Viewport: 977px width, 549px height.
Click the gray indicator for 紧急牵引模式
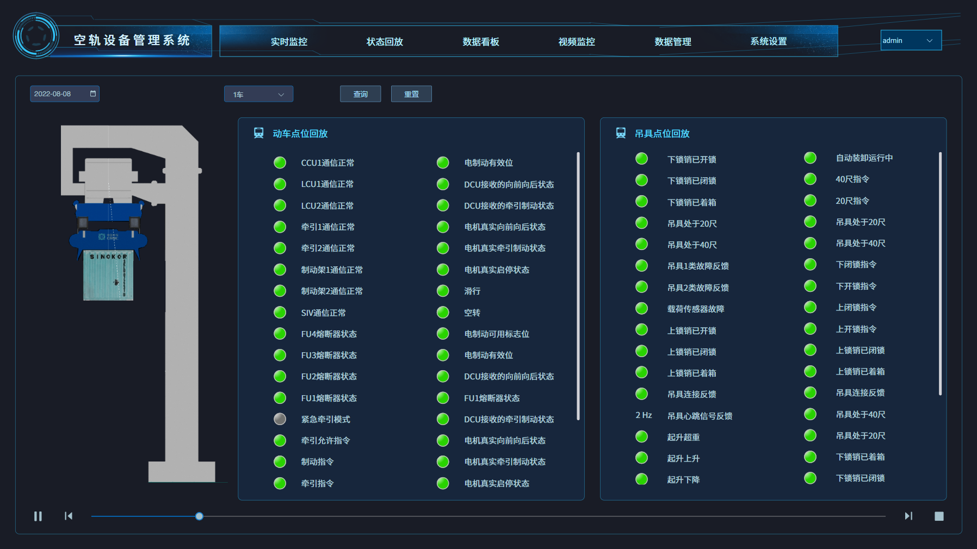point(280,419)
